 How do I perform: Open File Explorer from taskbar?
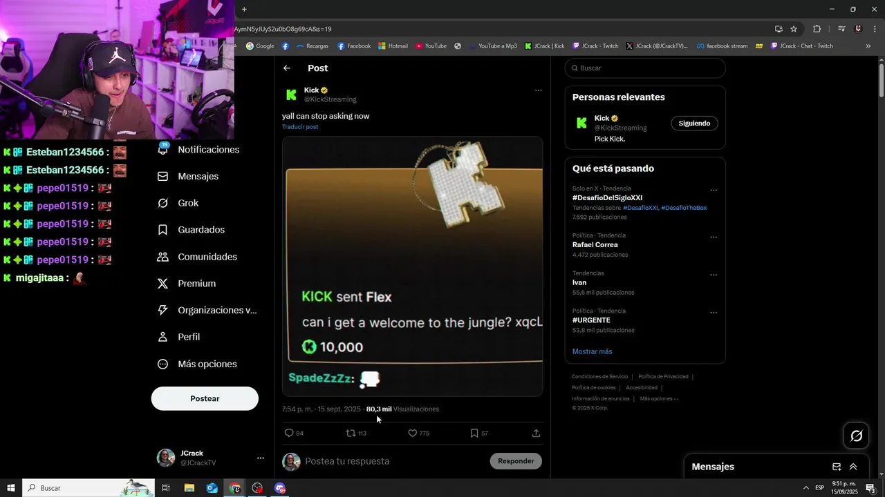point(189,488)
